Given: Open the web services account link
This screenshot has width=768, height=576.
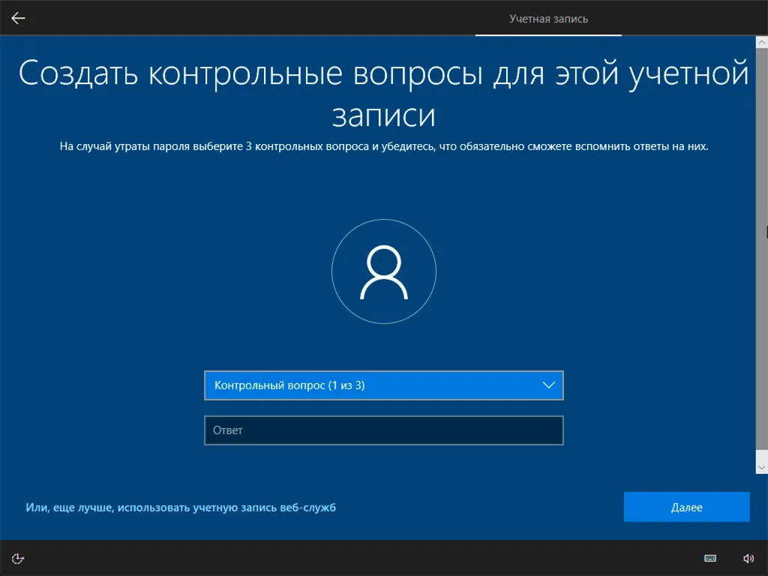Looking at the screenshot, I should click(181, 508).
